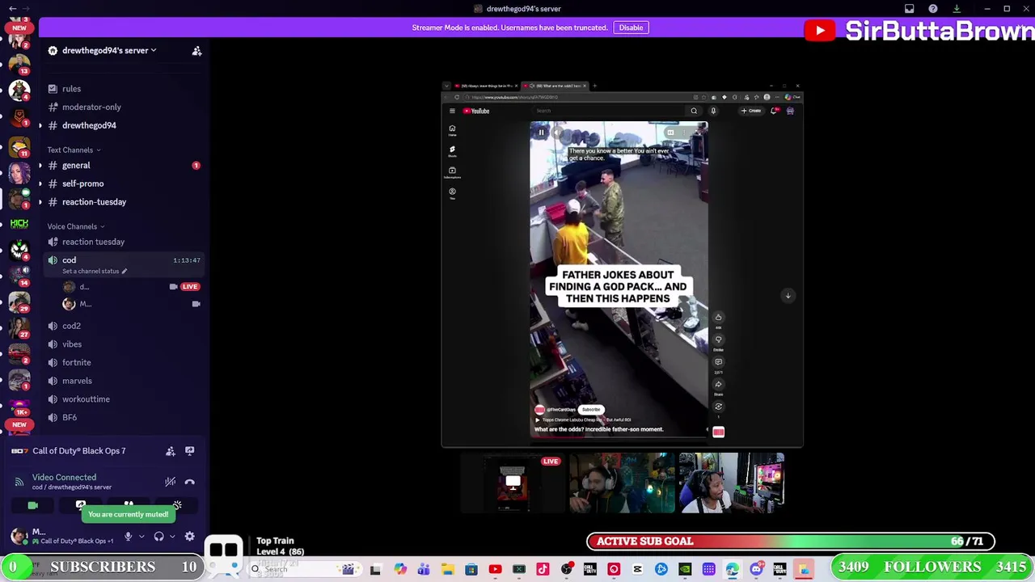Open the reaction-tuesday text channel
Viewport: 1035px width, 582px height.
coord(94,202)
